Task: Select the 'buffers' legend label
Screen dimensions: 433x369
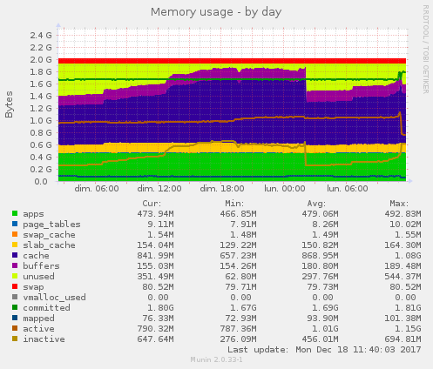Action: coord(41,266)
